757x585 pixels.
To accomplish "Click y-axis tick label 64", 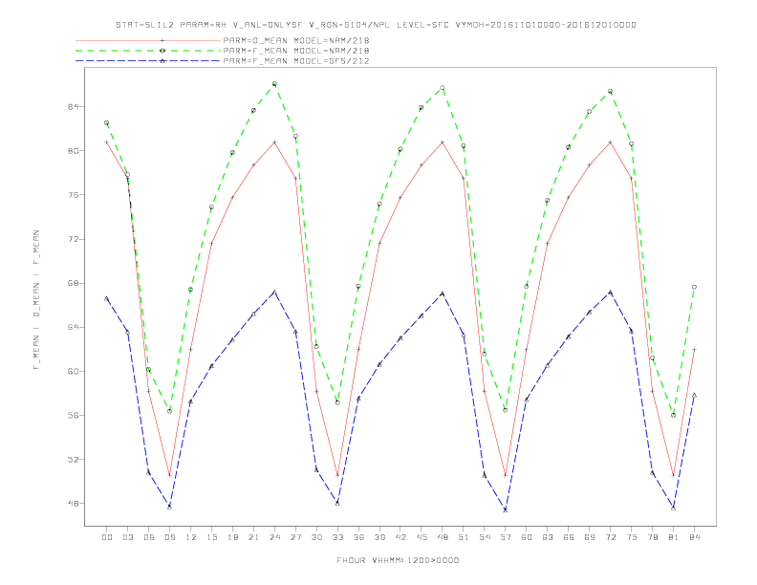I will tap(74, 327).
